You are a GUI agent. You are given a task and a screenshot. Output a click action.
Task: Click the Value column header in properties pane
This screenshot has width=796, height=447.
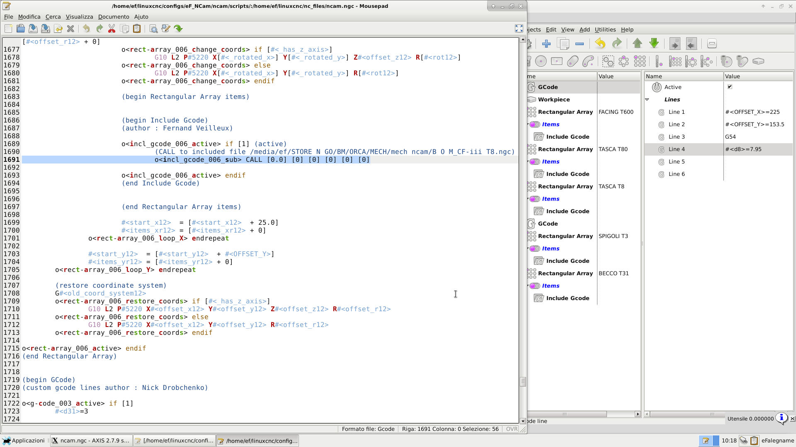(758, 76)
